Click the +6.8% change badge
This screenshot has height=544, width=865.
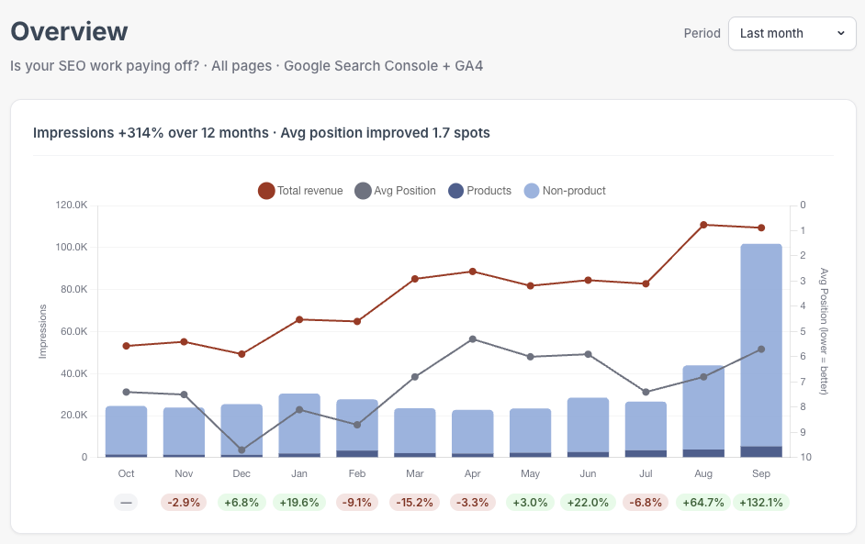242,503
